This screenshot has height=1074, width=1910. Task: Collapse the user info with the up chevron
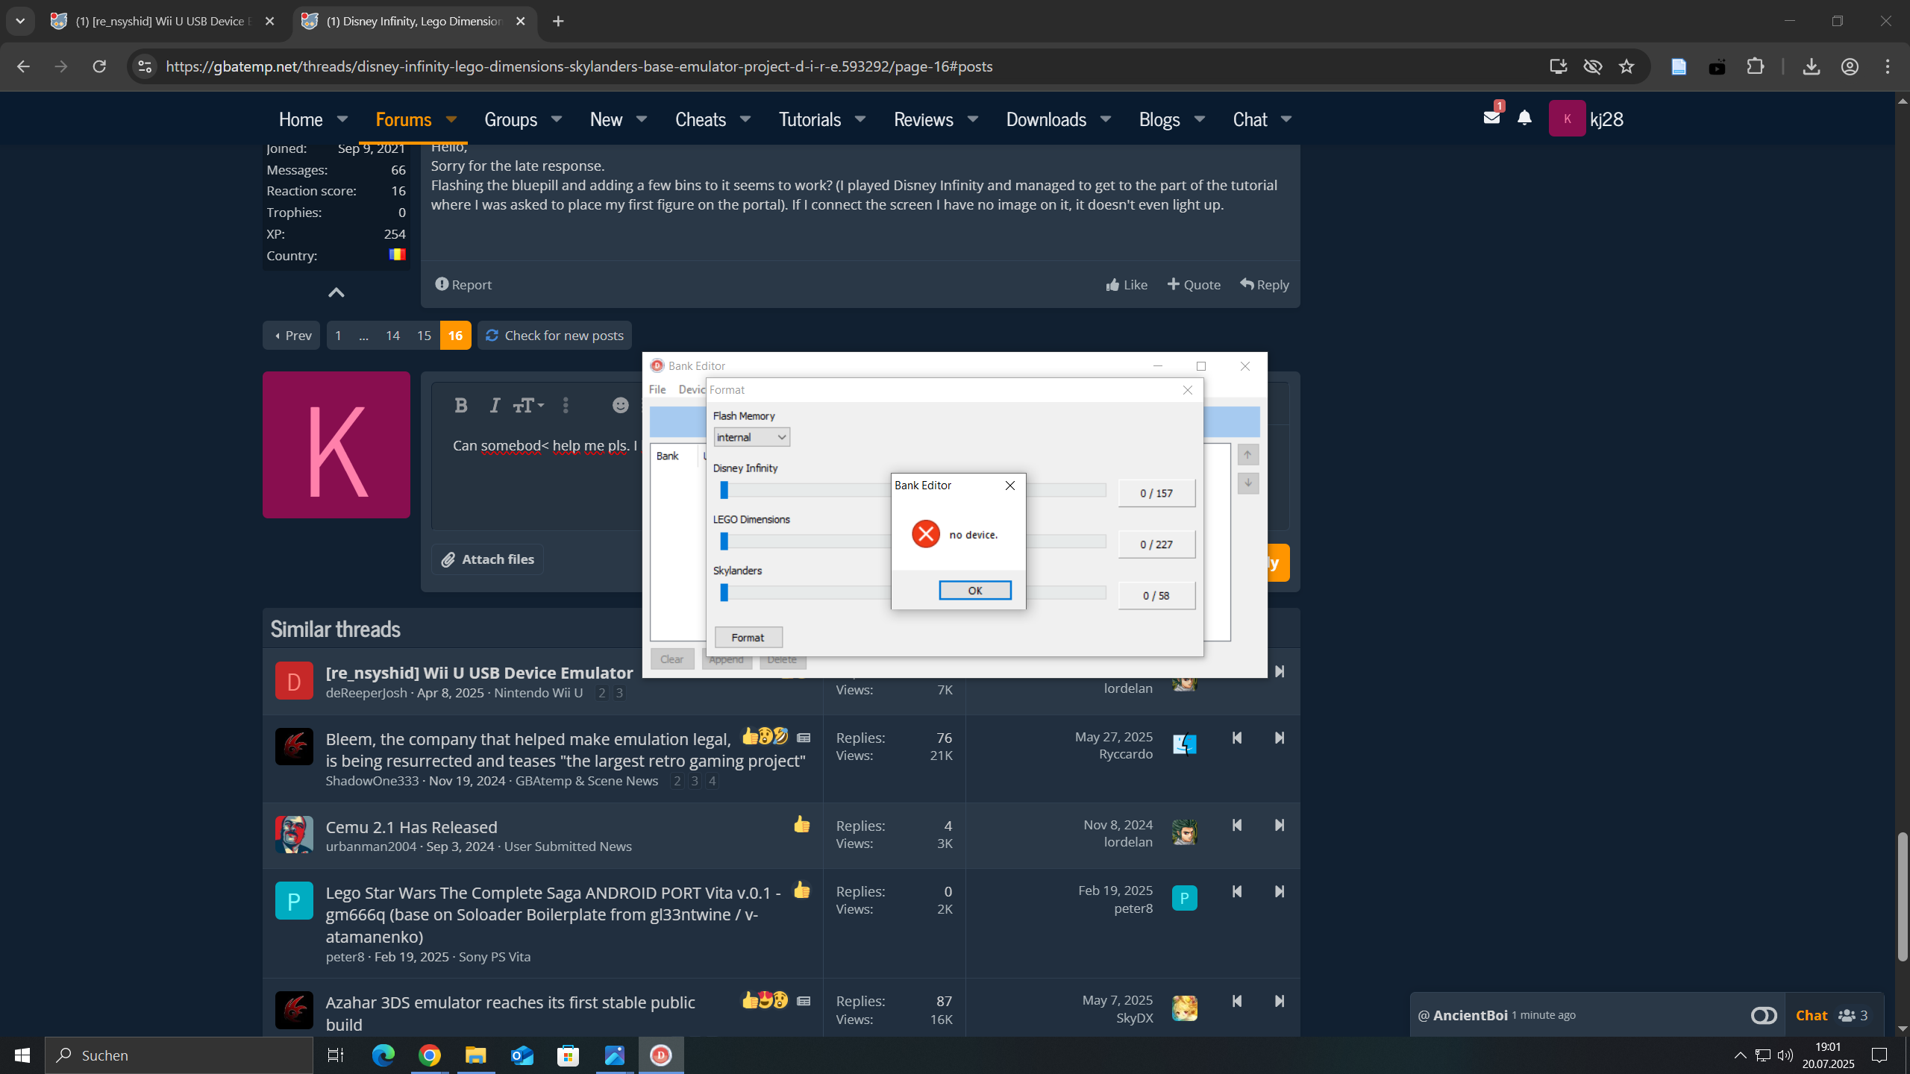(336, 292)
